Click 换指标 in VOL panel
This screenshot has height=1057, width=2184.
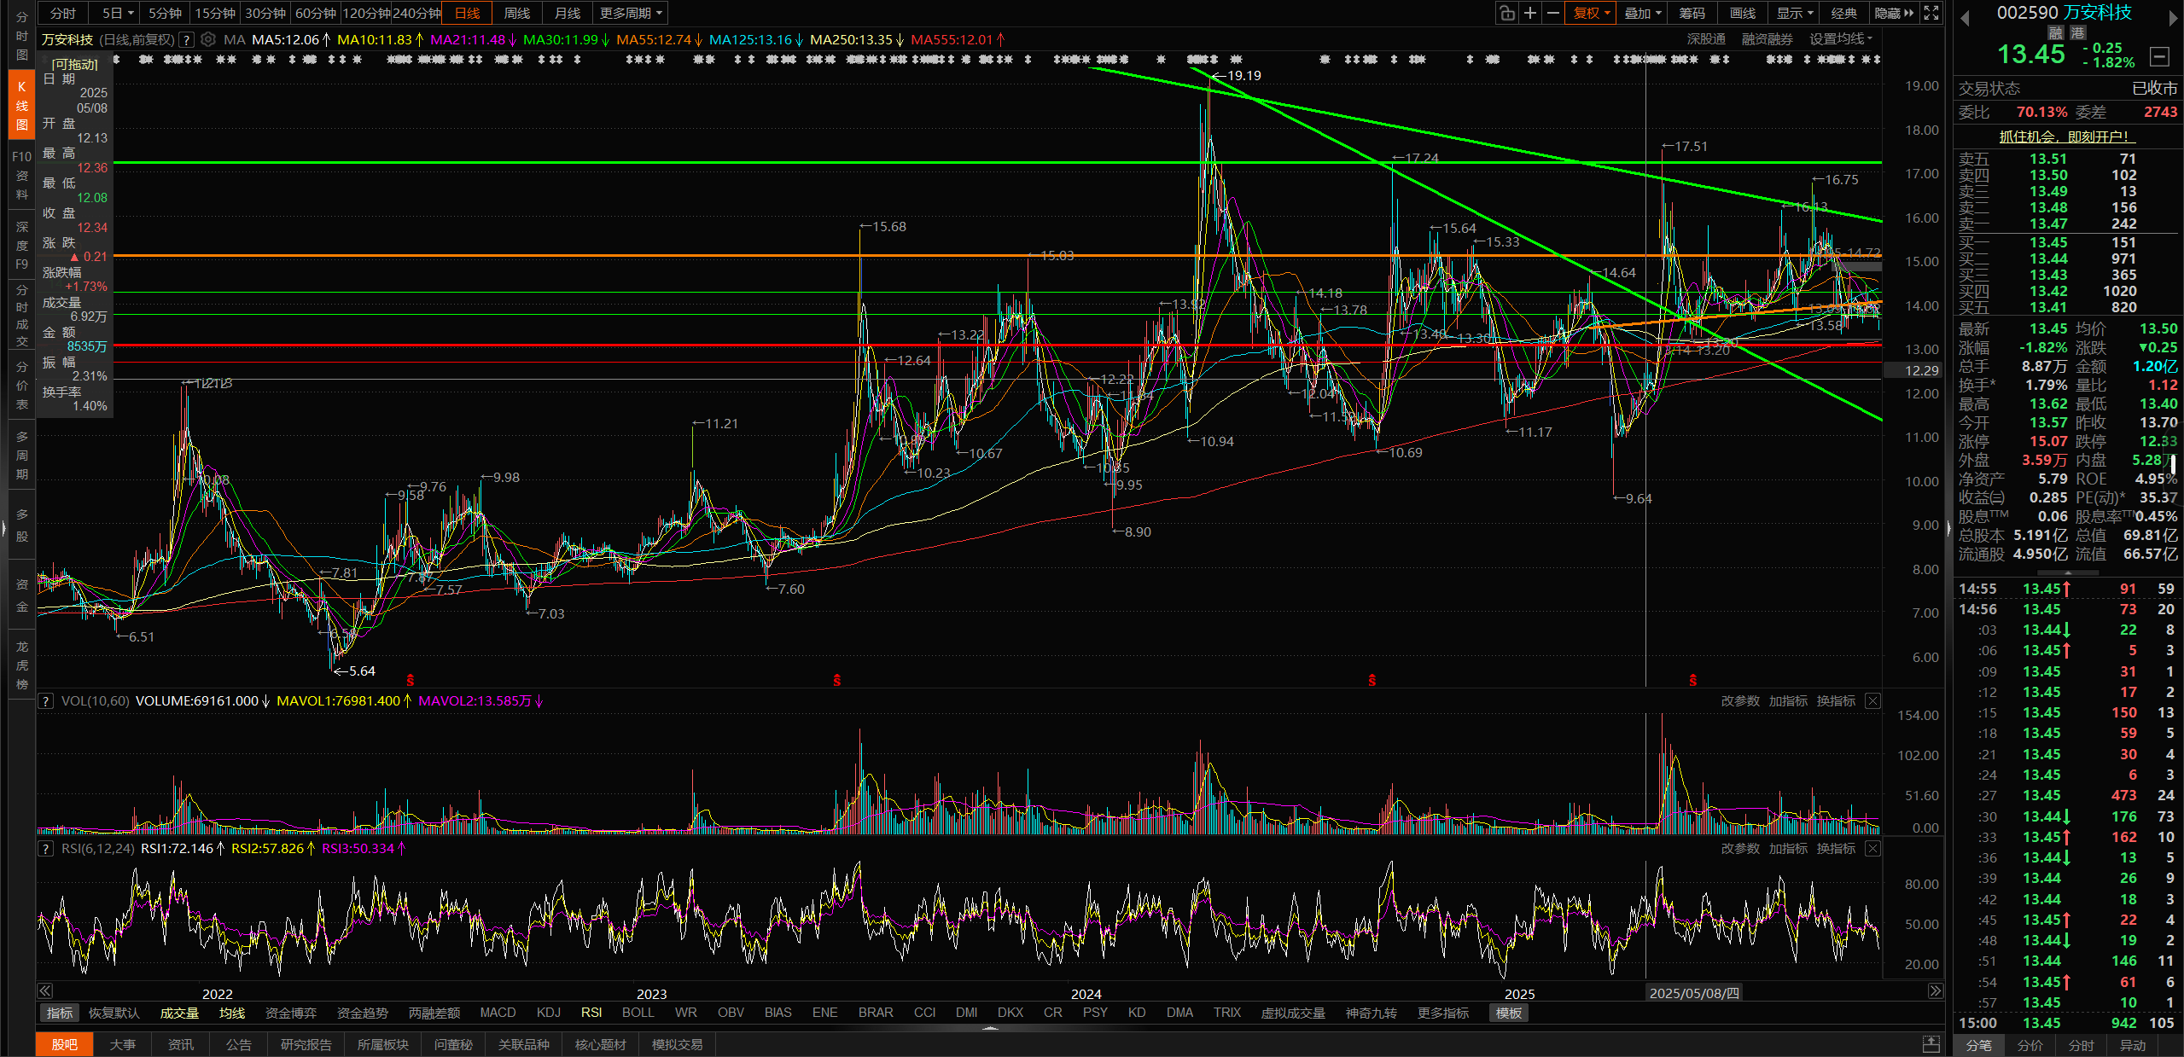click(1836, 700)
